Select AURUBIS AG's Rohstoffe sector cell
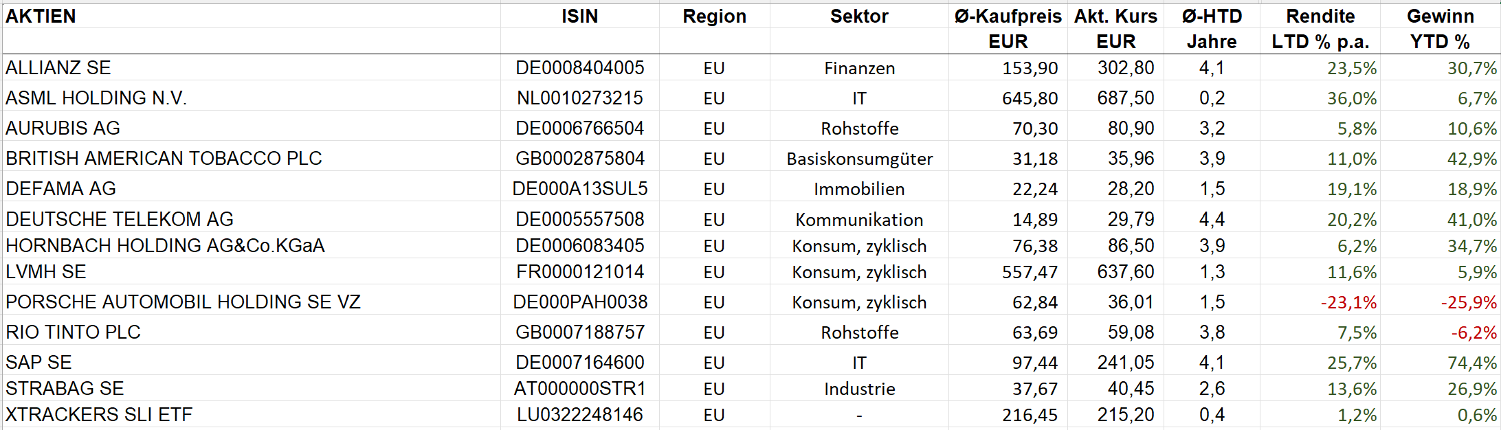Screen dimensions: 1501x430 (859, 128)
